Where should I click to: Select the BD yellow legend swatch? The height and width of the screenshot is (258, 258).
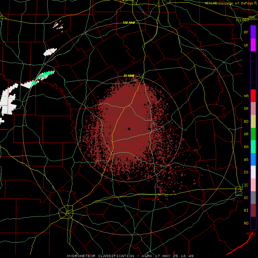click(x=253, y=122)
